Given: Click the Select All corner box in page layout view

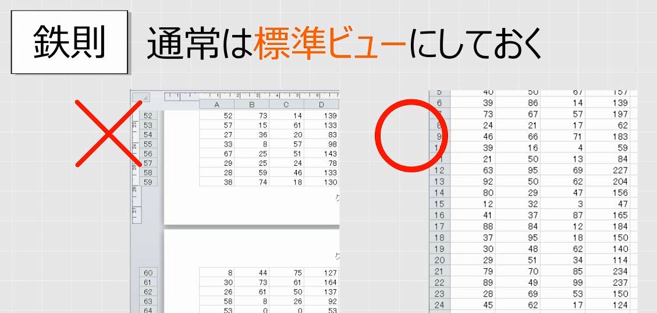Looking at the screenshot, I should pos(141,97).
